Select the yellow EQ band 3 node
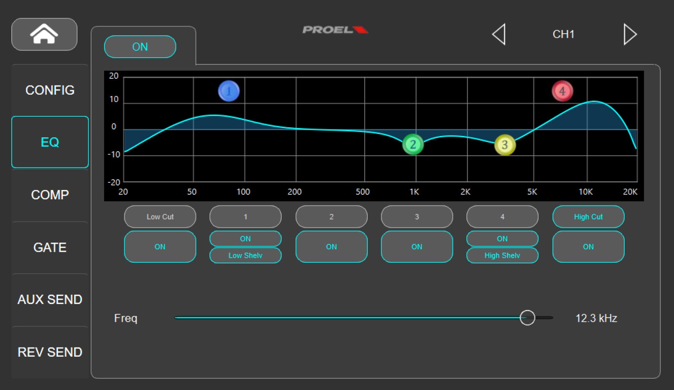 [x=505, y=145]
